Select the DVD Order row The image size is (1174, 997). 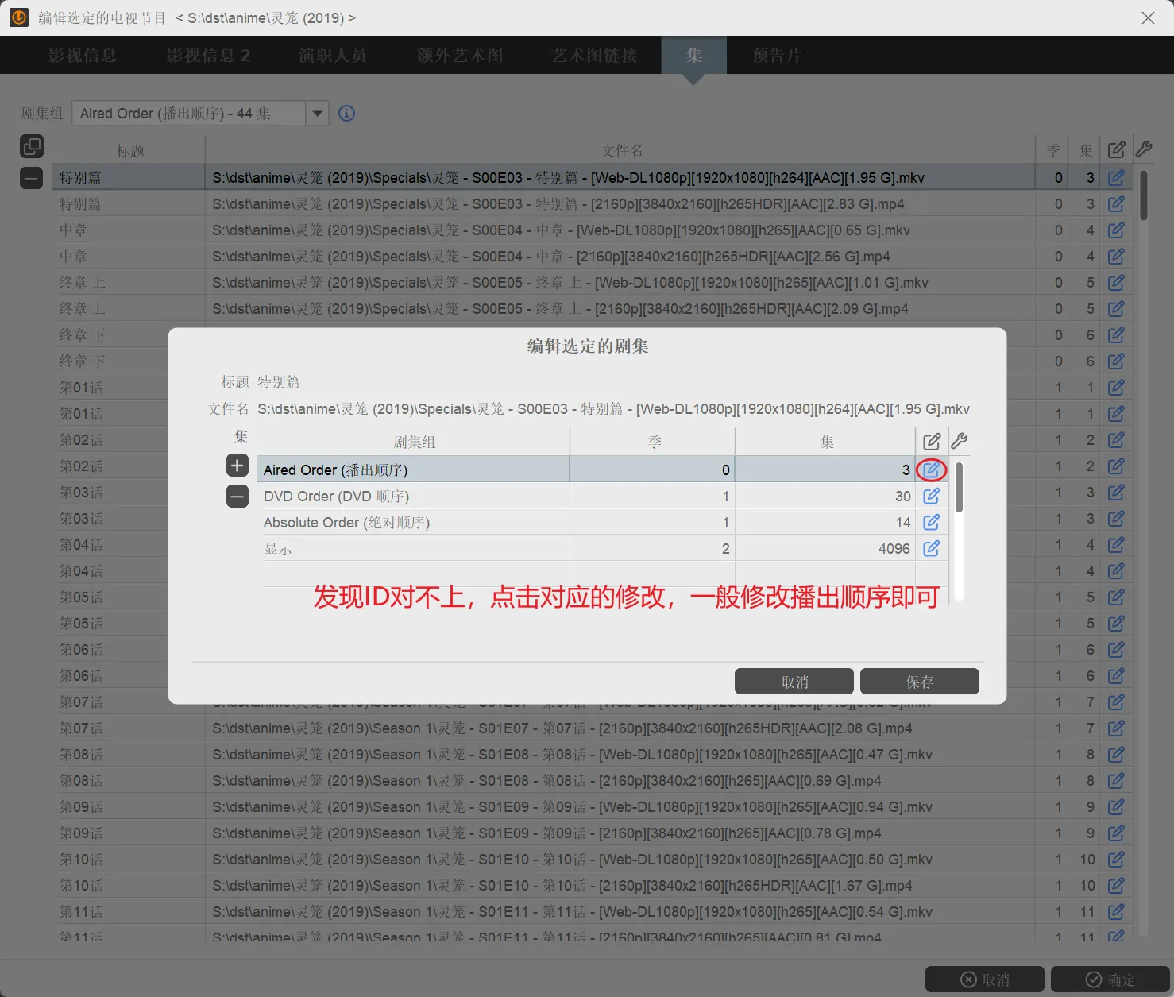coord(413,497)
